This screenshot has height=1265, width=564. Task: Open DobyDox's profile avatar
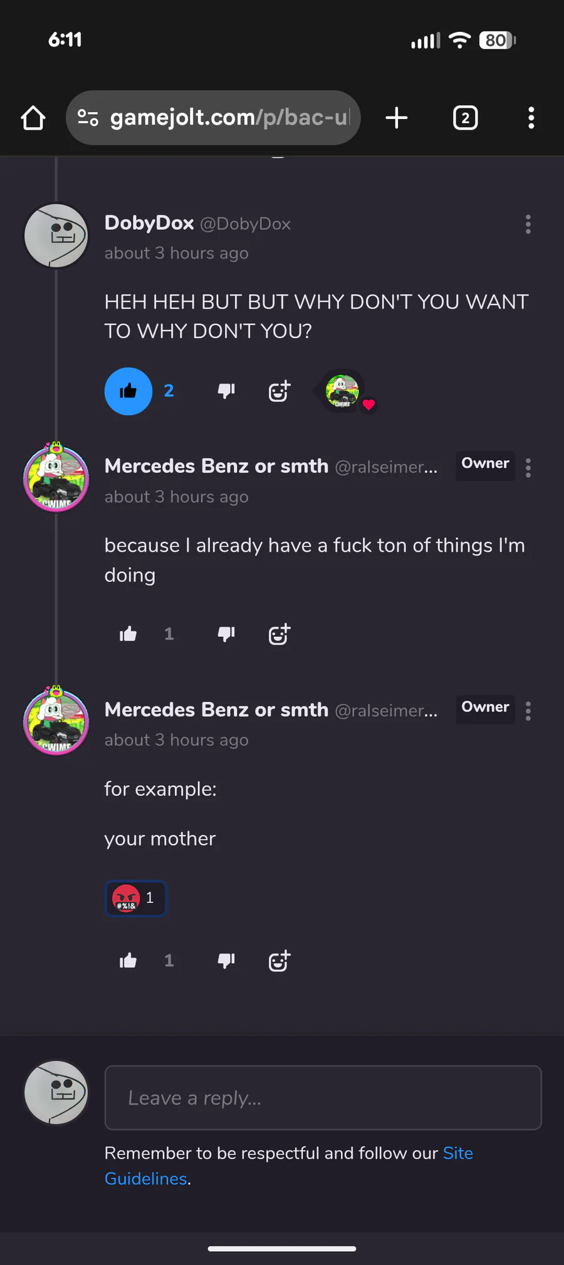tap(56, 235)
